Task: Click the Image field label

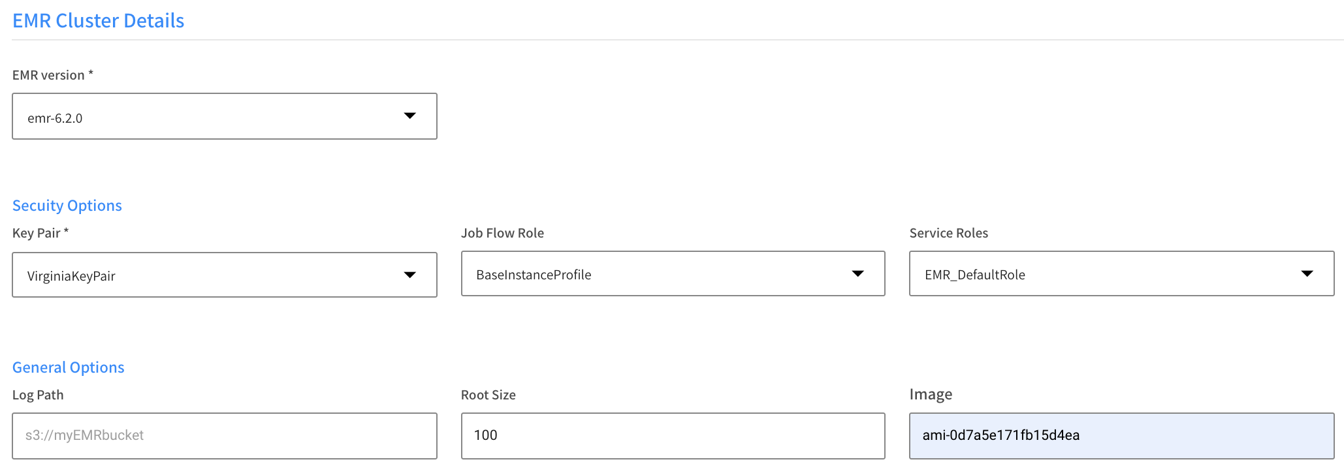Action: (931, 394)
